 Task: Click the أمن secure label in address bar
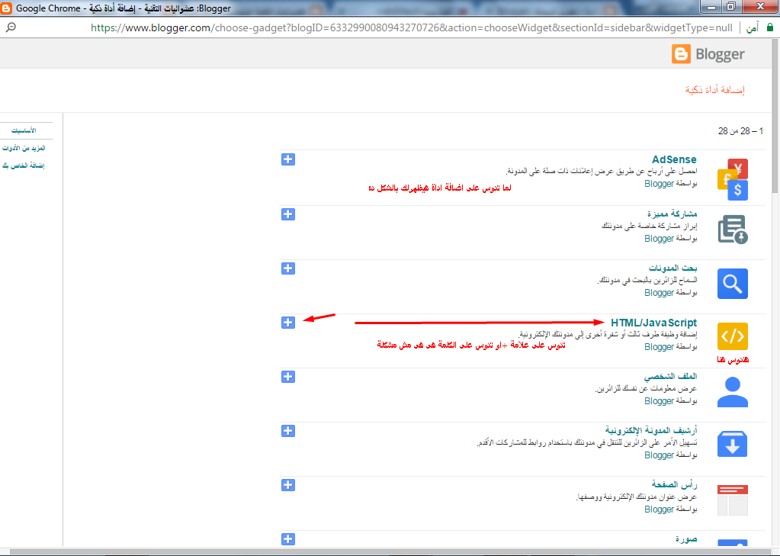click(752, 28)
